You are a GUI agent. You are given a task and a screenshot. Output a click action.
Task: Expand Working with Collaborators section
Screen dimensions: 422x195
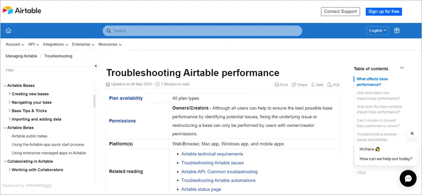coord(9,170)
